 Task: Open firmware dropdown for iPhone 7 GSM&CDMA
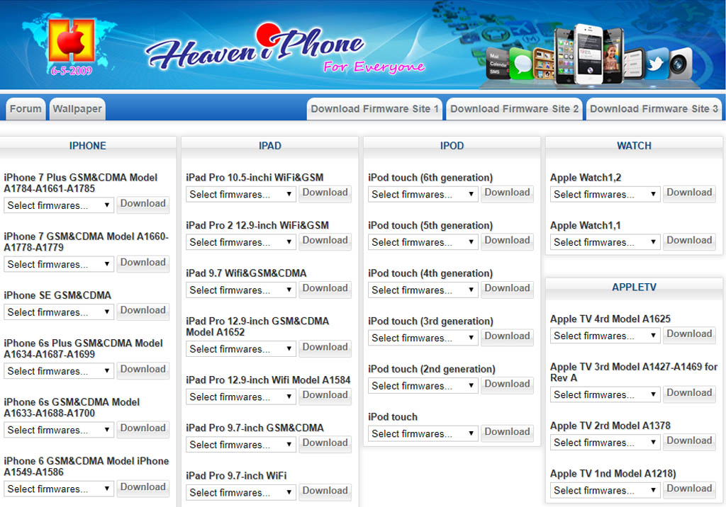pyautogui.click(x=59, y=264)
